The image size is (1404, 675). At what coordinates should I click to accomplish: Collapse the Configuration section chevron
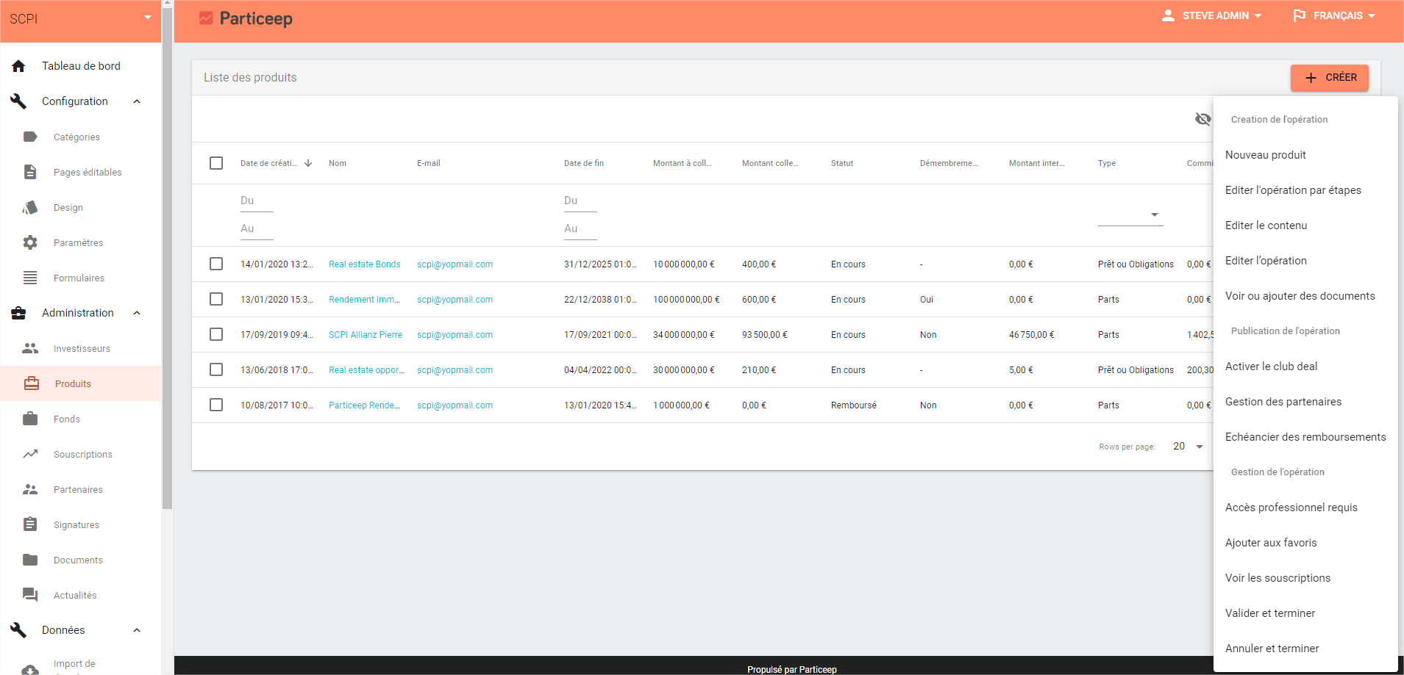137,101
